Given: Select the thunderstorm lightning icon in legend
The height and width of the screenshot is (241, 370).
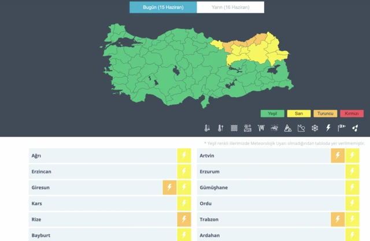Looking at the screenshot, I should [328, 128].
